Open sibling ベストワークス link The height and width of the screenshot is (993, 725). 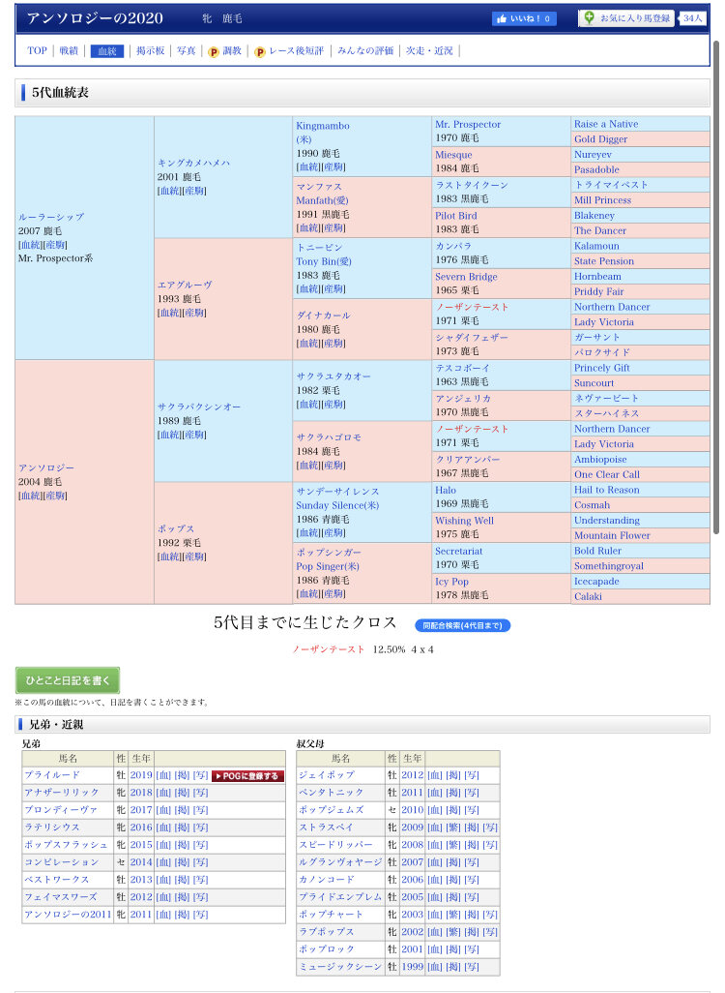[57, 880]
